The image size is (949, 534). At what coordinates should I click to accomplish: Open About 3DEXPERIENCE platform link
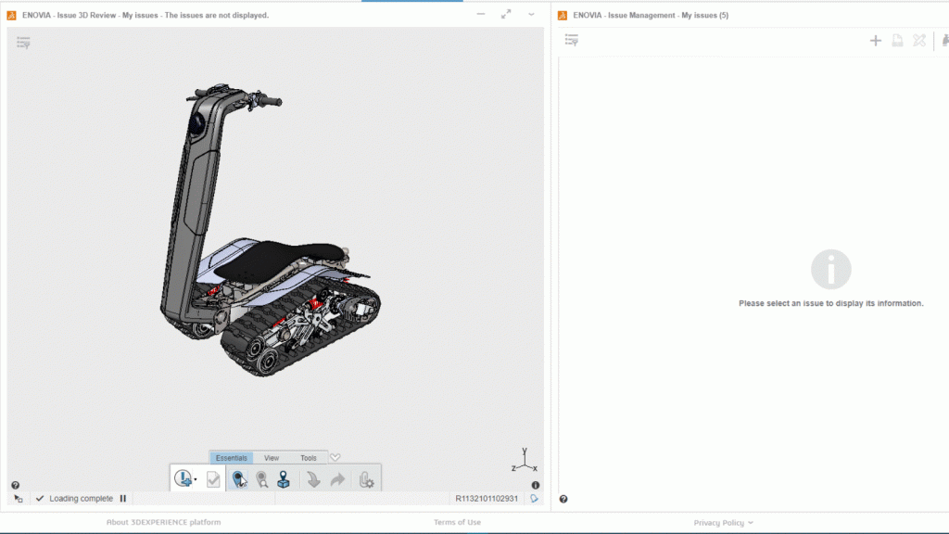(163, 523)
